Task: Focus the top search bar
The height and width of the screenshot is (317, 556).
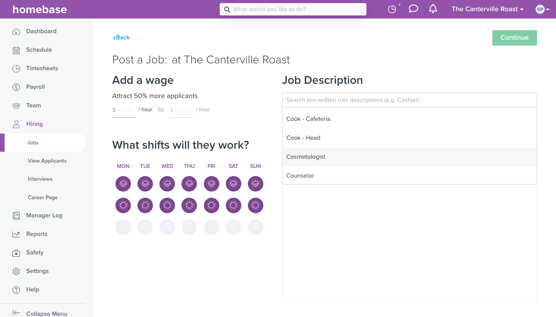Action: click(293, 9)
